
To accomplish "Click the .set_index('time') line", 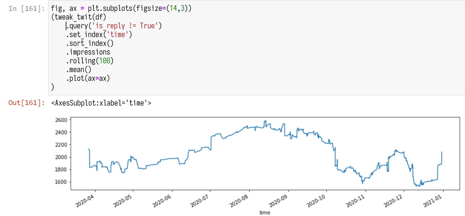I will 99,35.
